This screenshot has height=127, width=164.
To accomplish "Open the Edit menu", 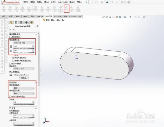I will (33, 2).
